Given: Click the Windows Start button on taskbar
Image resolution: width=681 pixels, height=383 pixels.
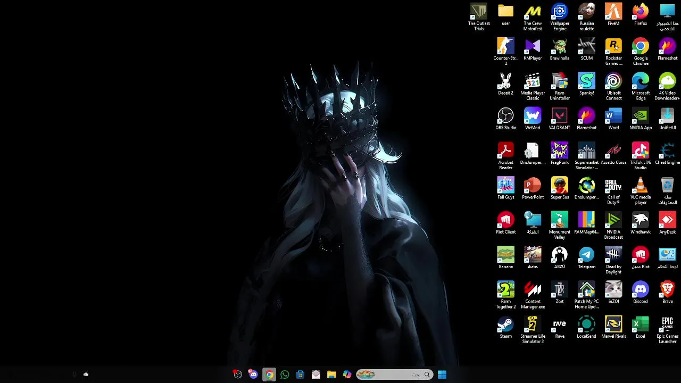Looking at the screenshot, I should 442,374.
